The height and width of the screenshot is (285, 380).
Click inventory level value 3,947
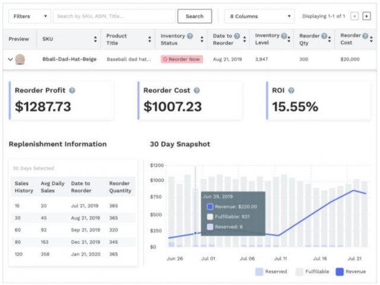pyautogui.click(x=261, y=59)
